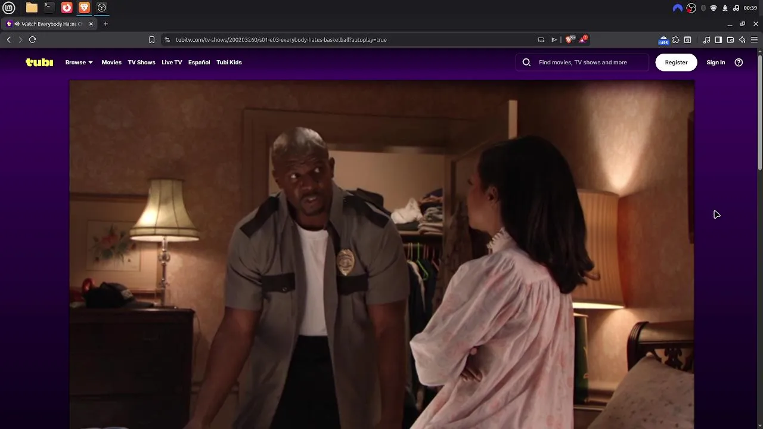The height and width of the screenshot is (429, 763).
Task: Open the security shield tray icon
Action: (714, 8)
